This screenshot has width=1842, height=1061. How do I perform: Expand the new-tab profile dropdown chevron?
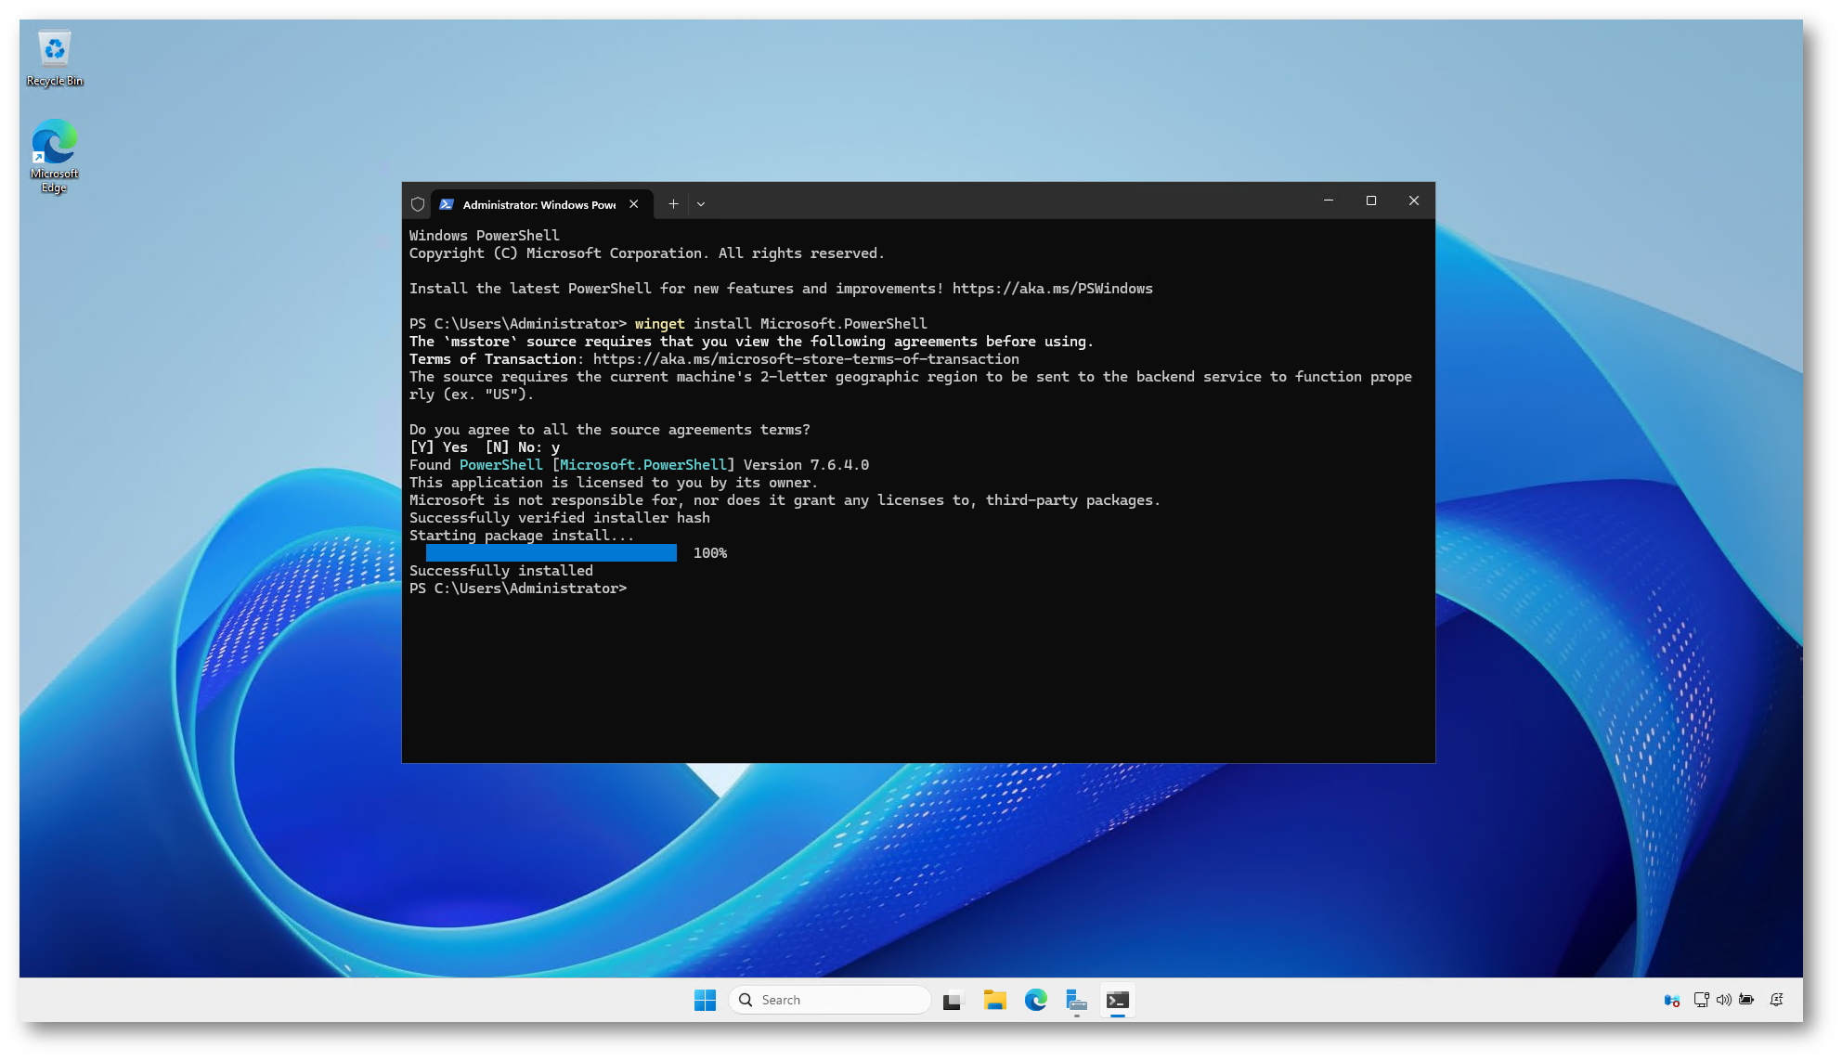pos(701,204)
